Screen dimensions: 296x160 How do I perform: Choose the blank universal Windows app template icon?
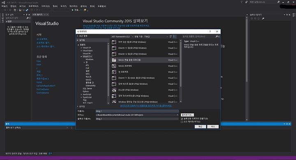tap(114, 42)
